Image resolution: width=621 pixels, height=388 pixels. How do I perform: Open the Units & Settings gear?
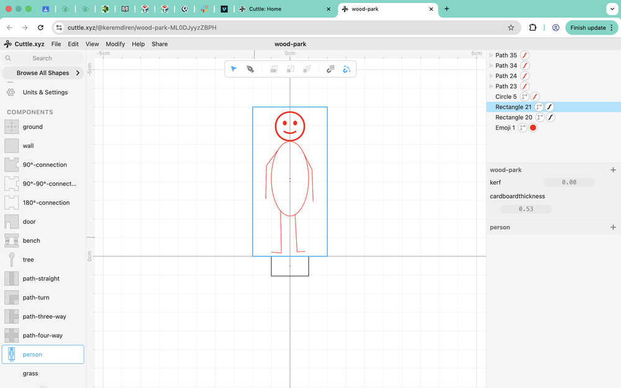click(x=11, y=92)
